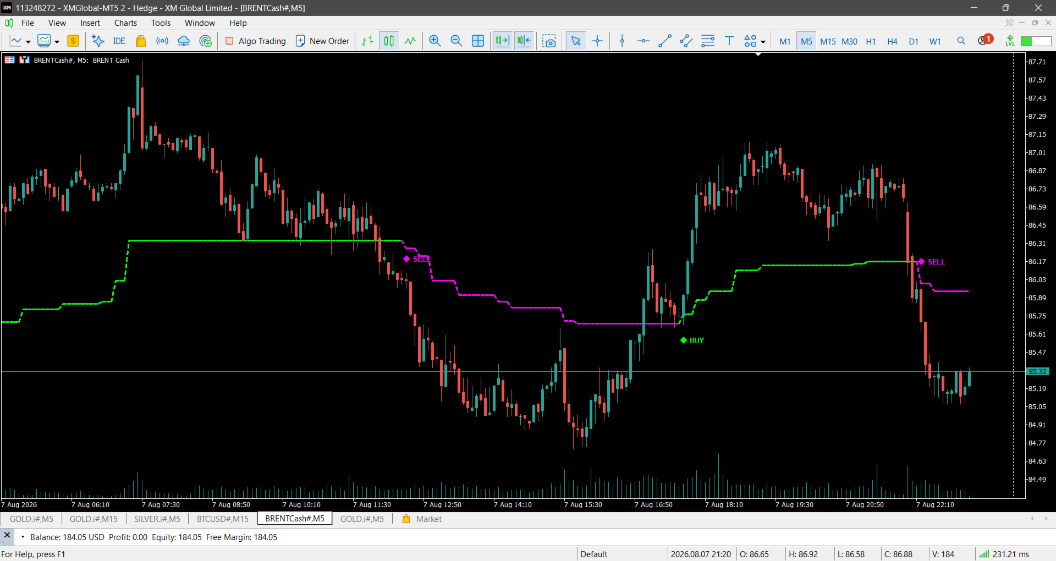Draw Fibonacci retracement levels
Screen dimensions: 1056x561
(708, 41)
